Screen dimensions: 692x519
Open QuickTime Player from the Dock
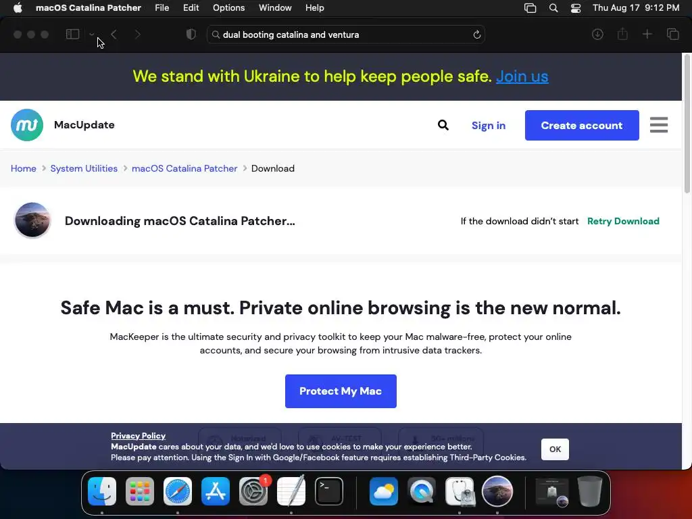(x=422, y=491)
